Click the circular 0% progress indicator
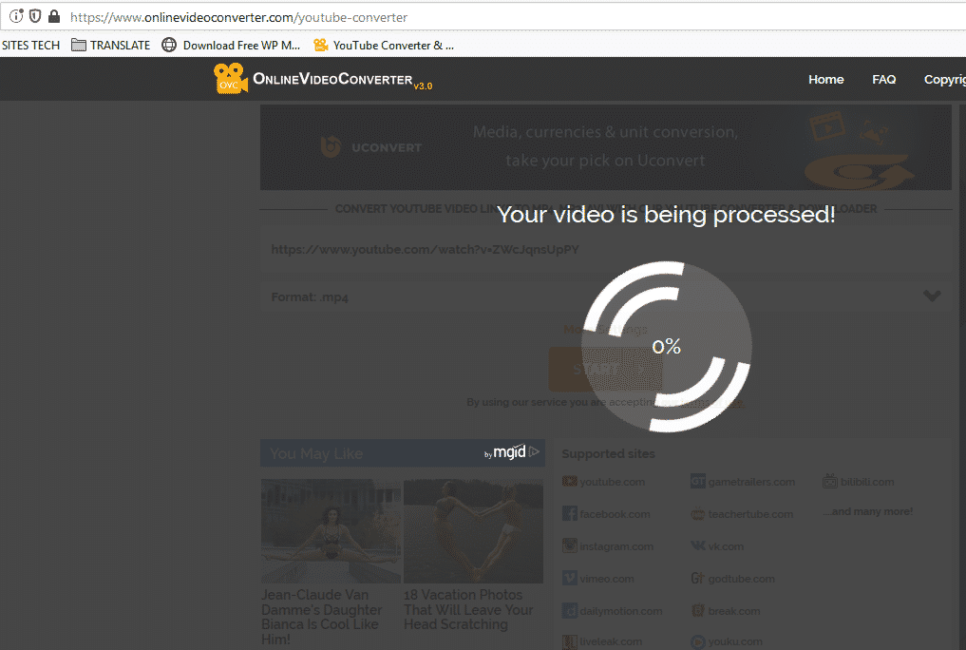The width and height of the screenshot is (966, 650). (x=667, y=346)
